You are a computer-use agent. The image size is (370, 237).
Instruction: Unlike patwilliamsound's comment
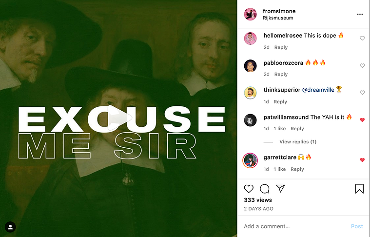pyautogui.click(x=362, y=120)
